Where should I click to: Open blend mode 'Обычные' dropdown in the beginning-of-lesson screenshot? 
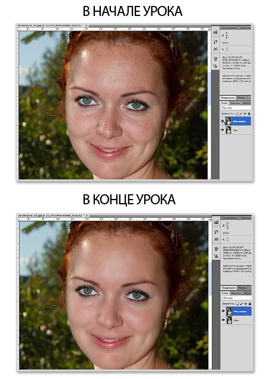(236, 108)
